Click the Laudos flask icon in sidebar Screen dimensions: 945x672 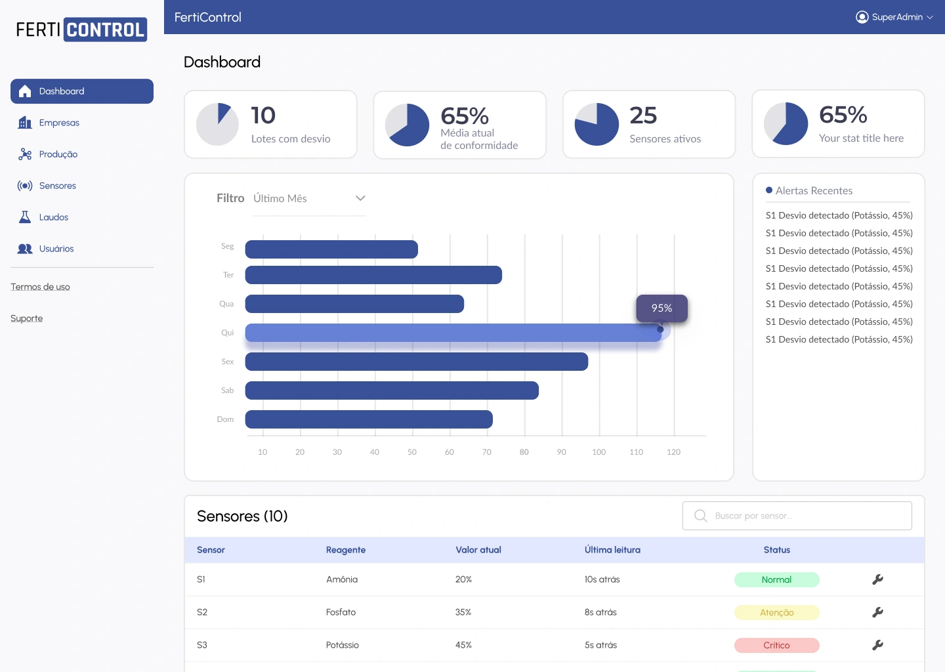[x=25, y=217]
